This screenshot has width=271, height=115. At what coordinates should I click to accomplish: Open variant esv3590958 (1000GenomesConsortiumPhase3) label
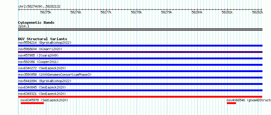55,75
